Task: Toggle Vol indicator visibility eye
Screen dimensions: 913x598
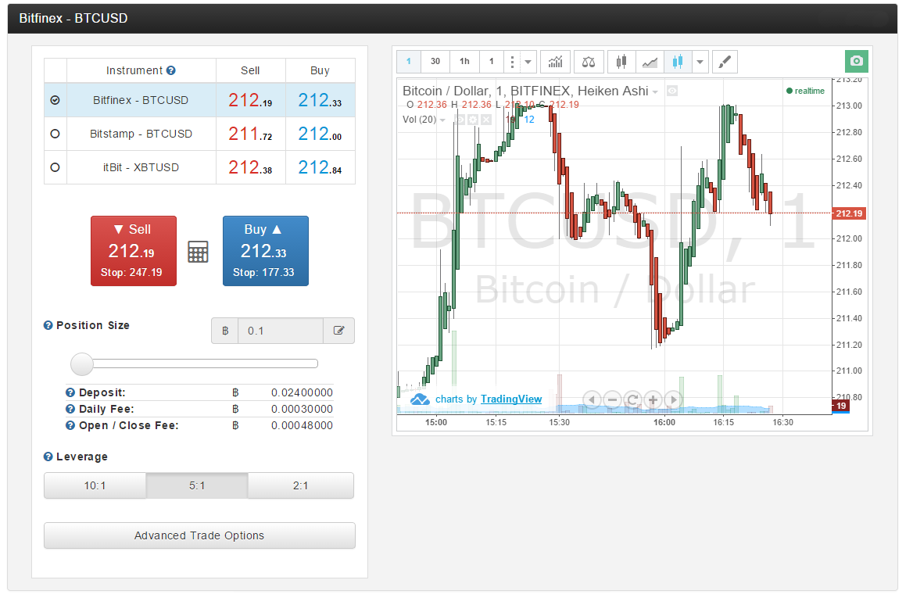Action: (460, 120)
